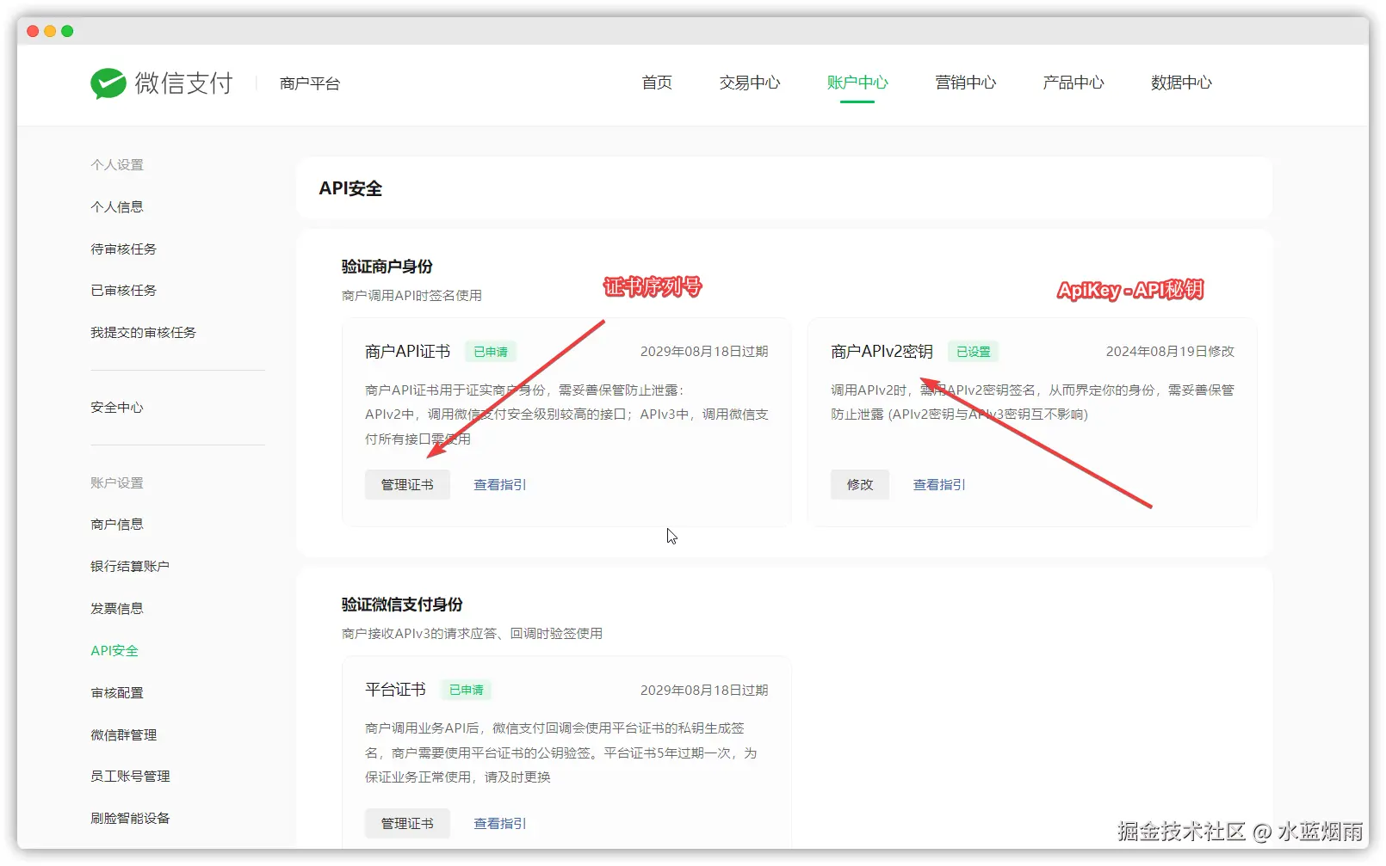Maximize the window with the green button
The height and width of the screenshot is (866, 1386).
67,31
